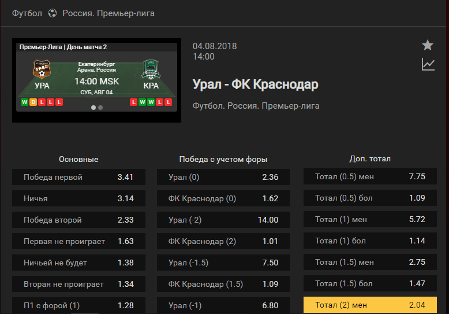
Task: Click kickoff time 14:00 MSK in widget
Action: point(97,82)
